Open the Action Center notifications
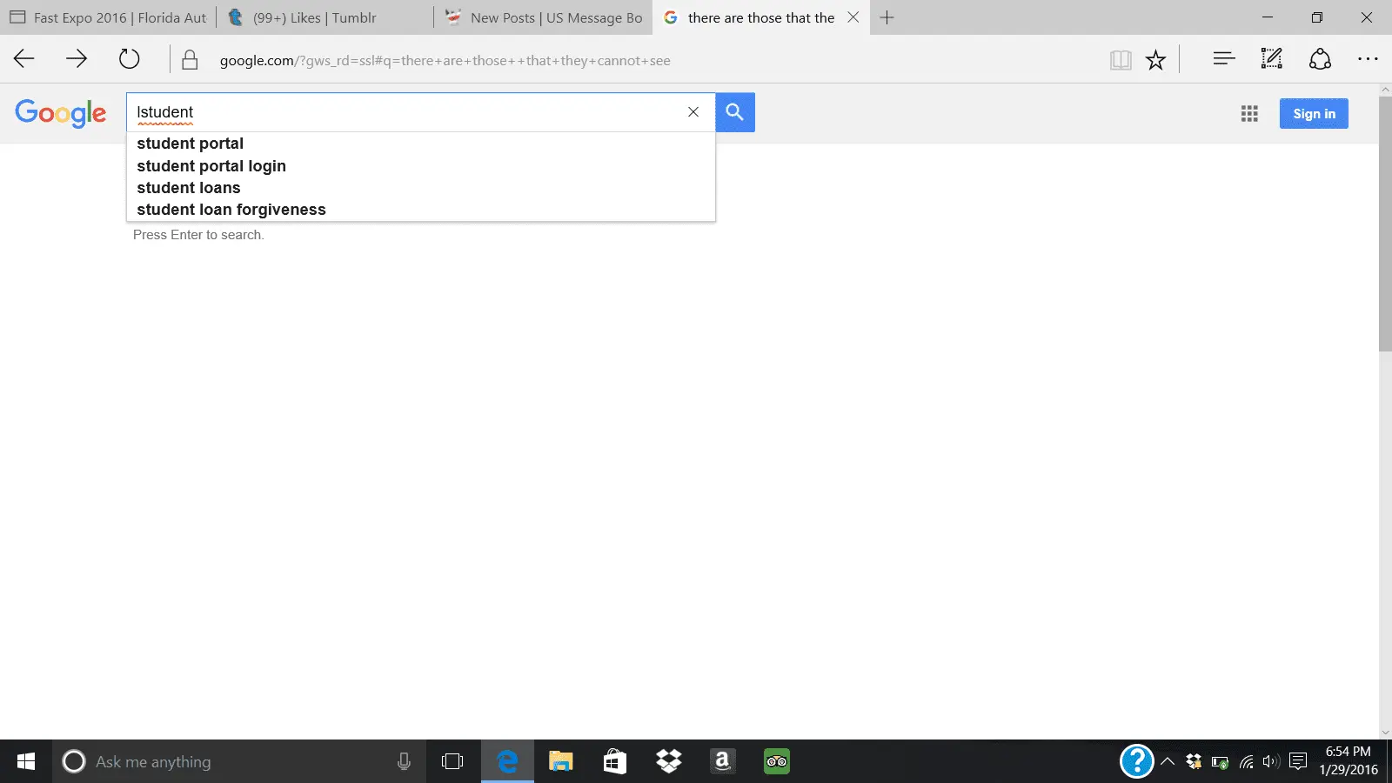Screen dimensions: 1392x783 (1298, 762)
